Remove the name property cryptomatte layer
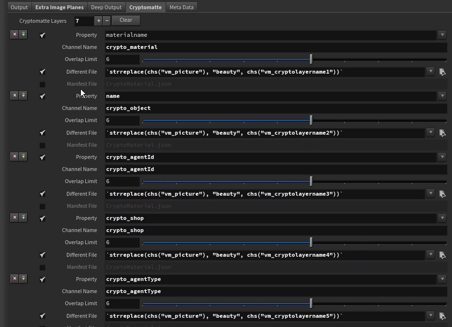This screenshot has height=327, width=452. click(x=15, y=95)
